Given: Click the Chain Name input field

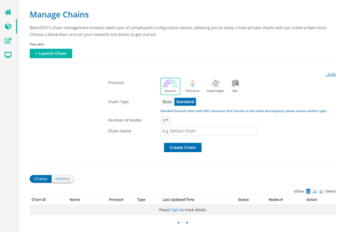Looking at the screenshot, I should (209, 131).
